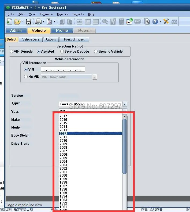Open the File menu

point(11,14)
